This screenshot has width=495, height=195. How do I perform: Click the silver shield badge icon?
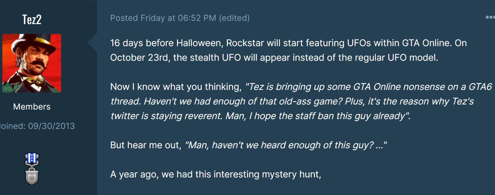pyautogui.click(x=32, y=176)
